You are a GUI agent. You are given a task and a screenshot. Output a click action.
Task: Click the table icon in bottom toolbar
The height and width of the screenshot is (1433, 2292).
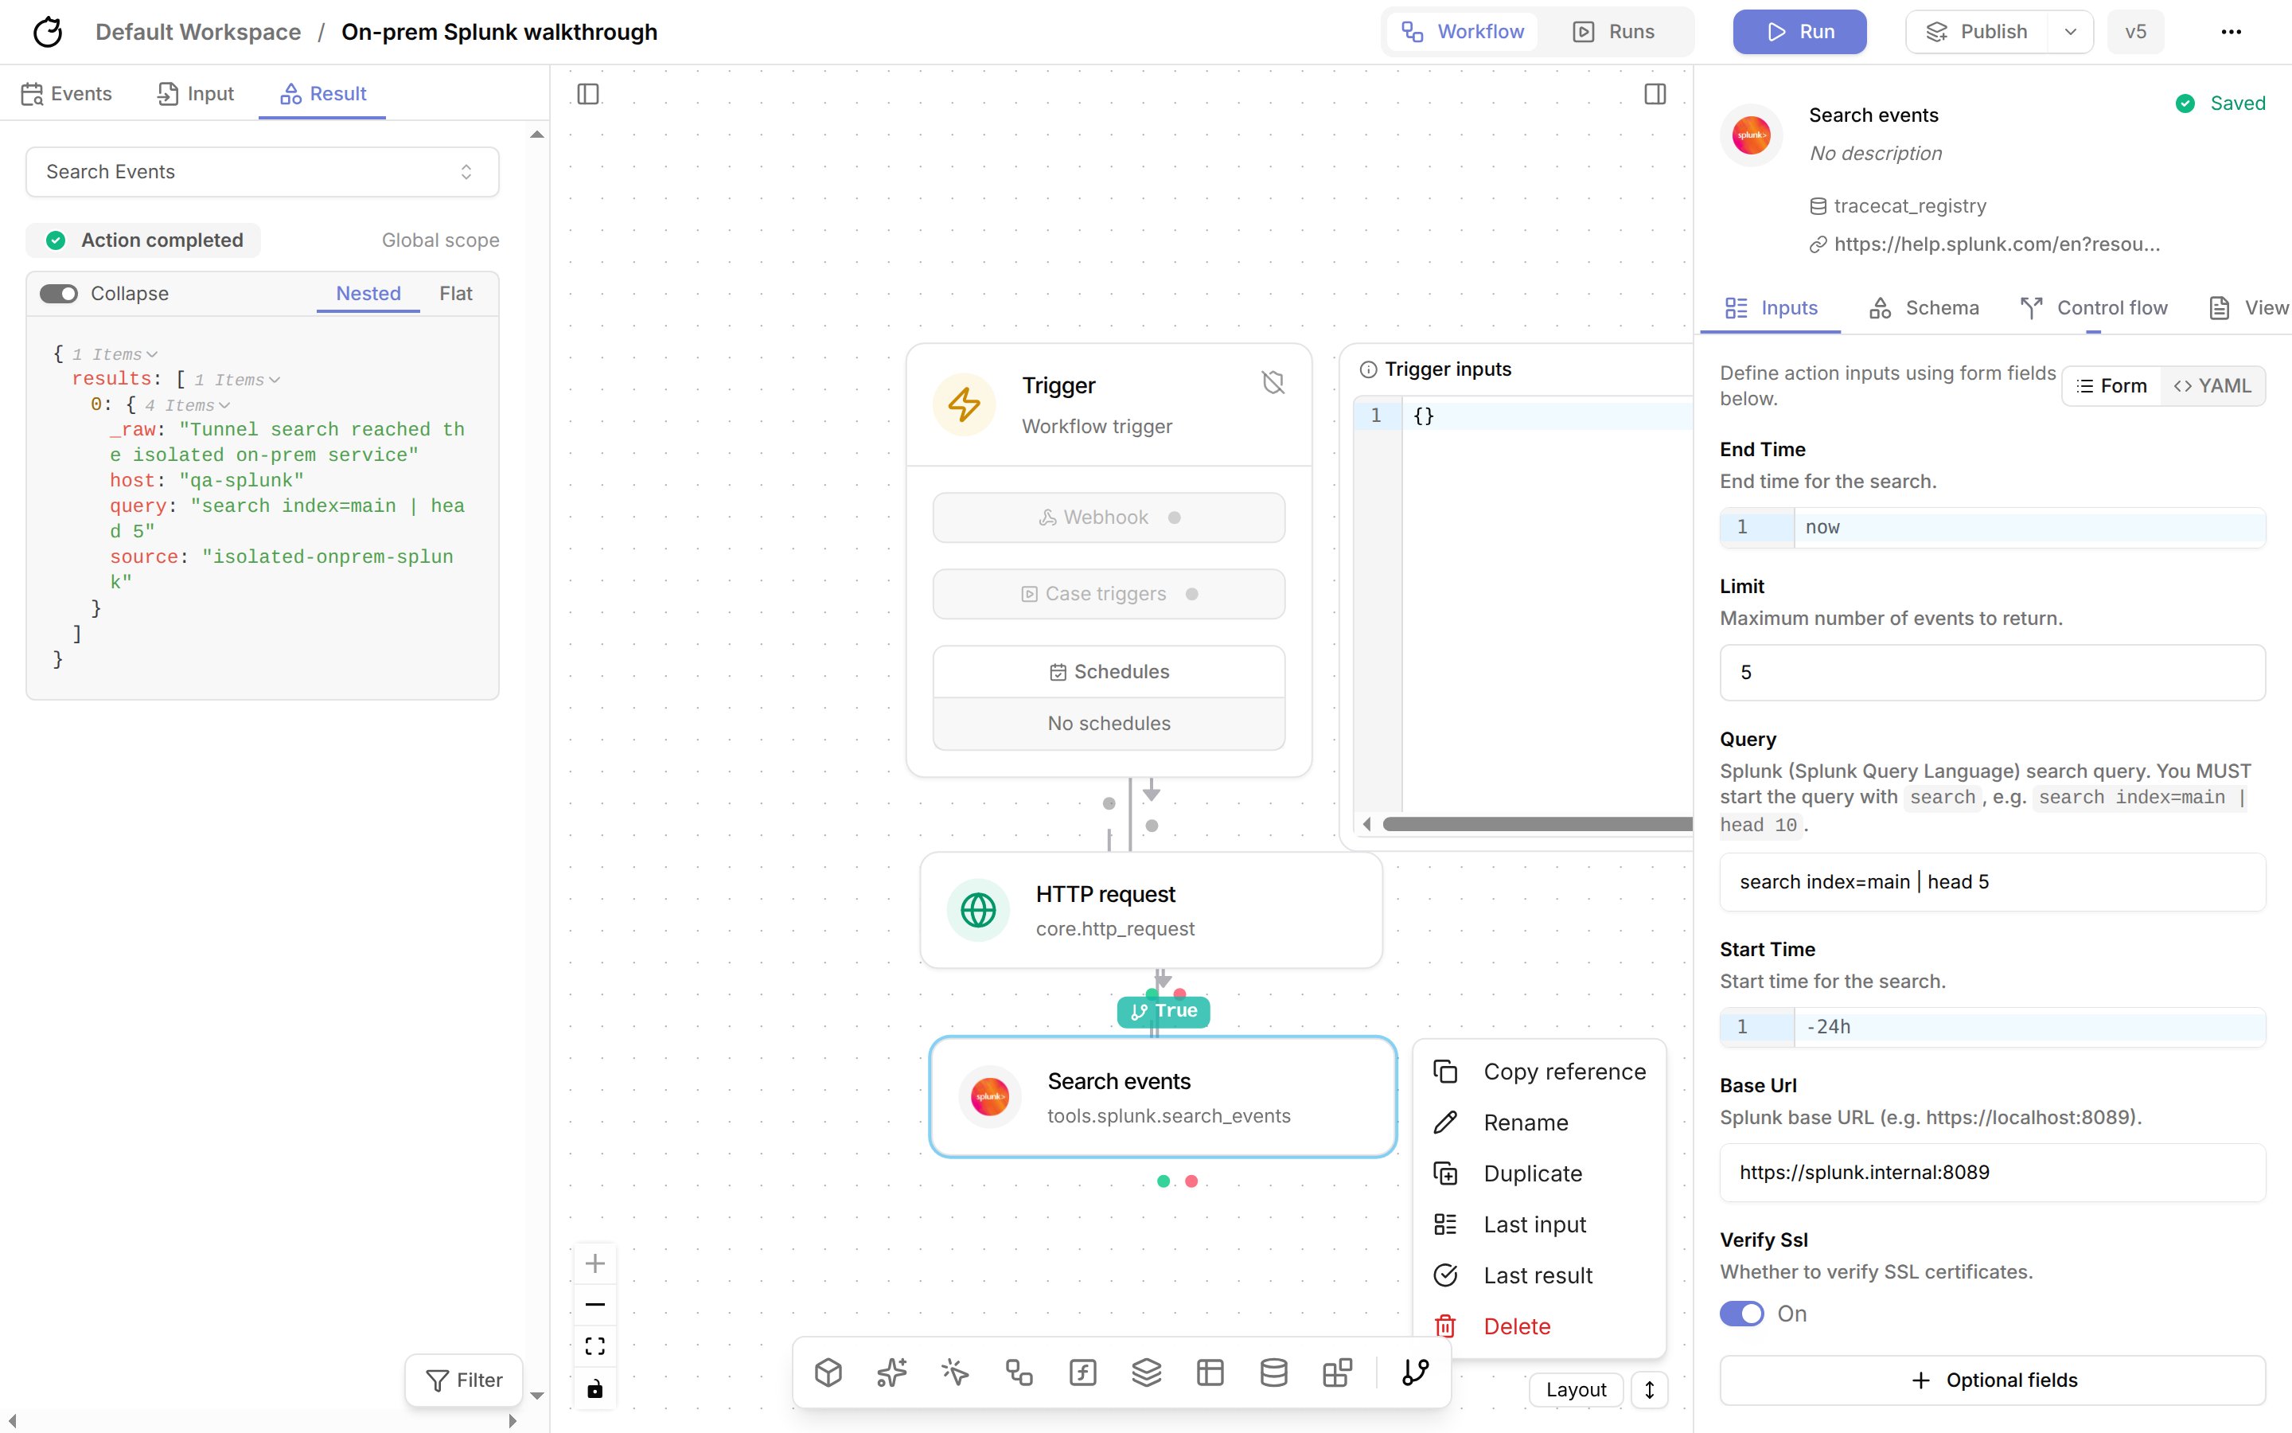1210,1372
